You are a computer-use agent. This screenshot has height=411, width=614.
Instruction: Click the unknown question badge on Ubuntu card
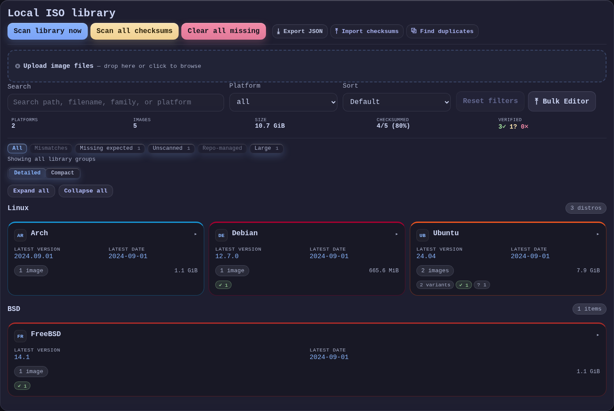[482, 285]
